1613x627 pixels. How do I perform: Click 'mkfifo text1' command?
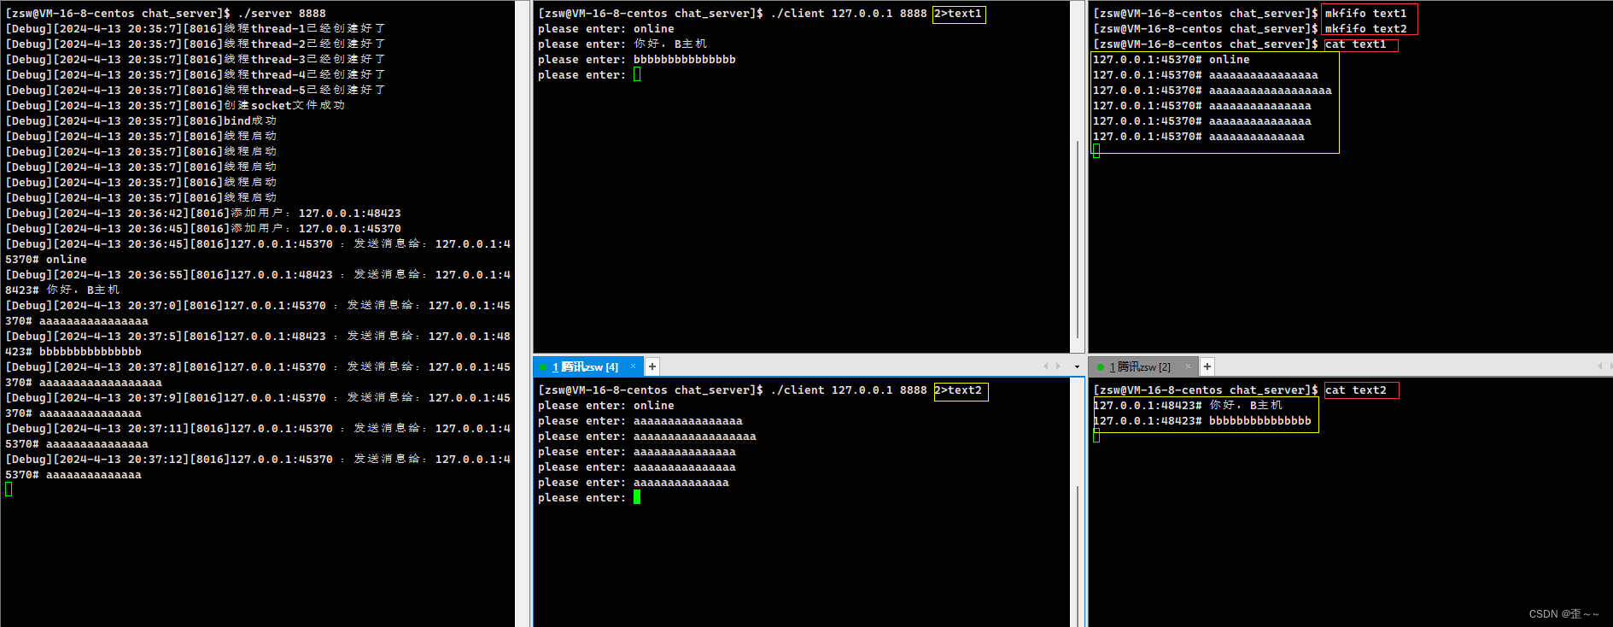pyautogui.click(x=1365, y=14)
